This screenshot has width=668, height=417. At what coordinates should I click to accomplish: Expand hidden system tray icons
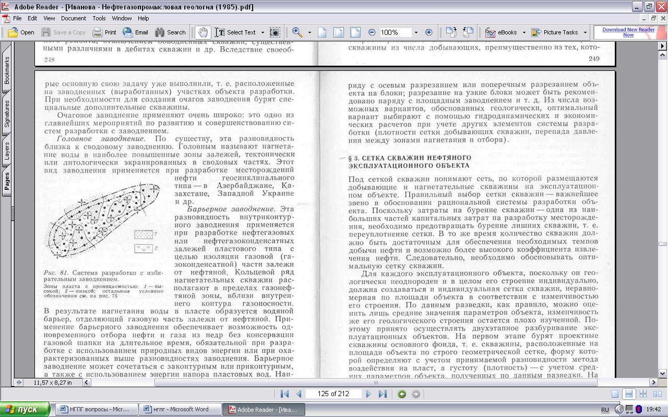618,410
